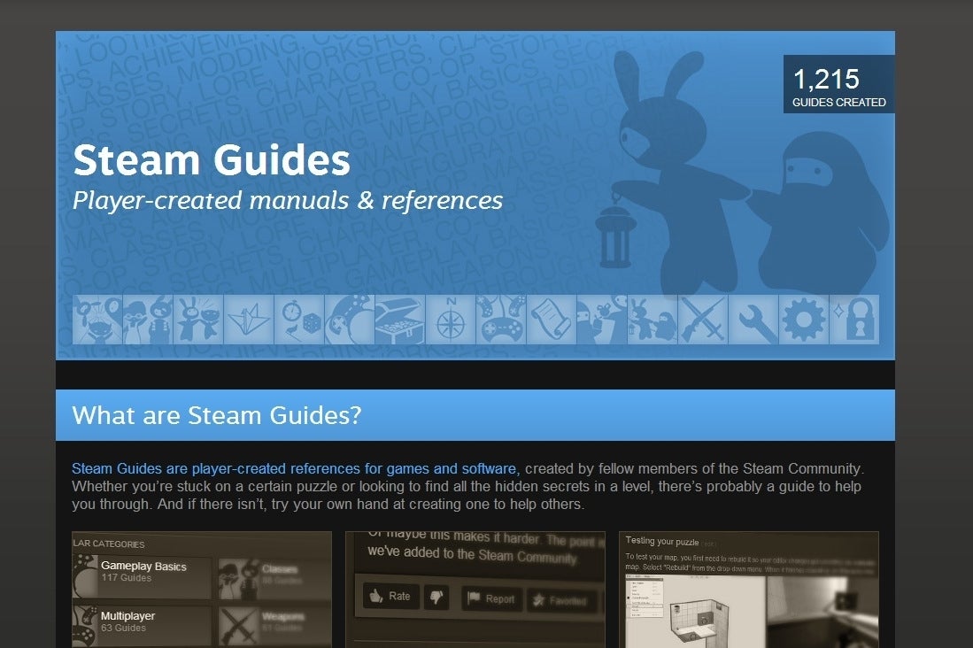Open the origami crane category icon
The width and height of the screenshot is (973, 648).
tap(248, 319)
